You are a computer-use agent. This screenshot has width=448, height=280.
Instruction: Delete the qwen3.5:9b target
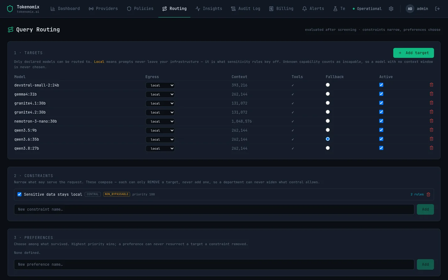pos(432,130)
